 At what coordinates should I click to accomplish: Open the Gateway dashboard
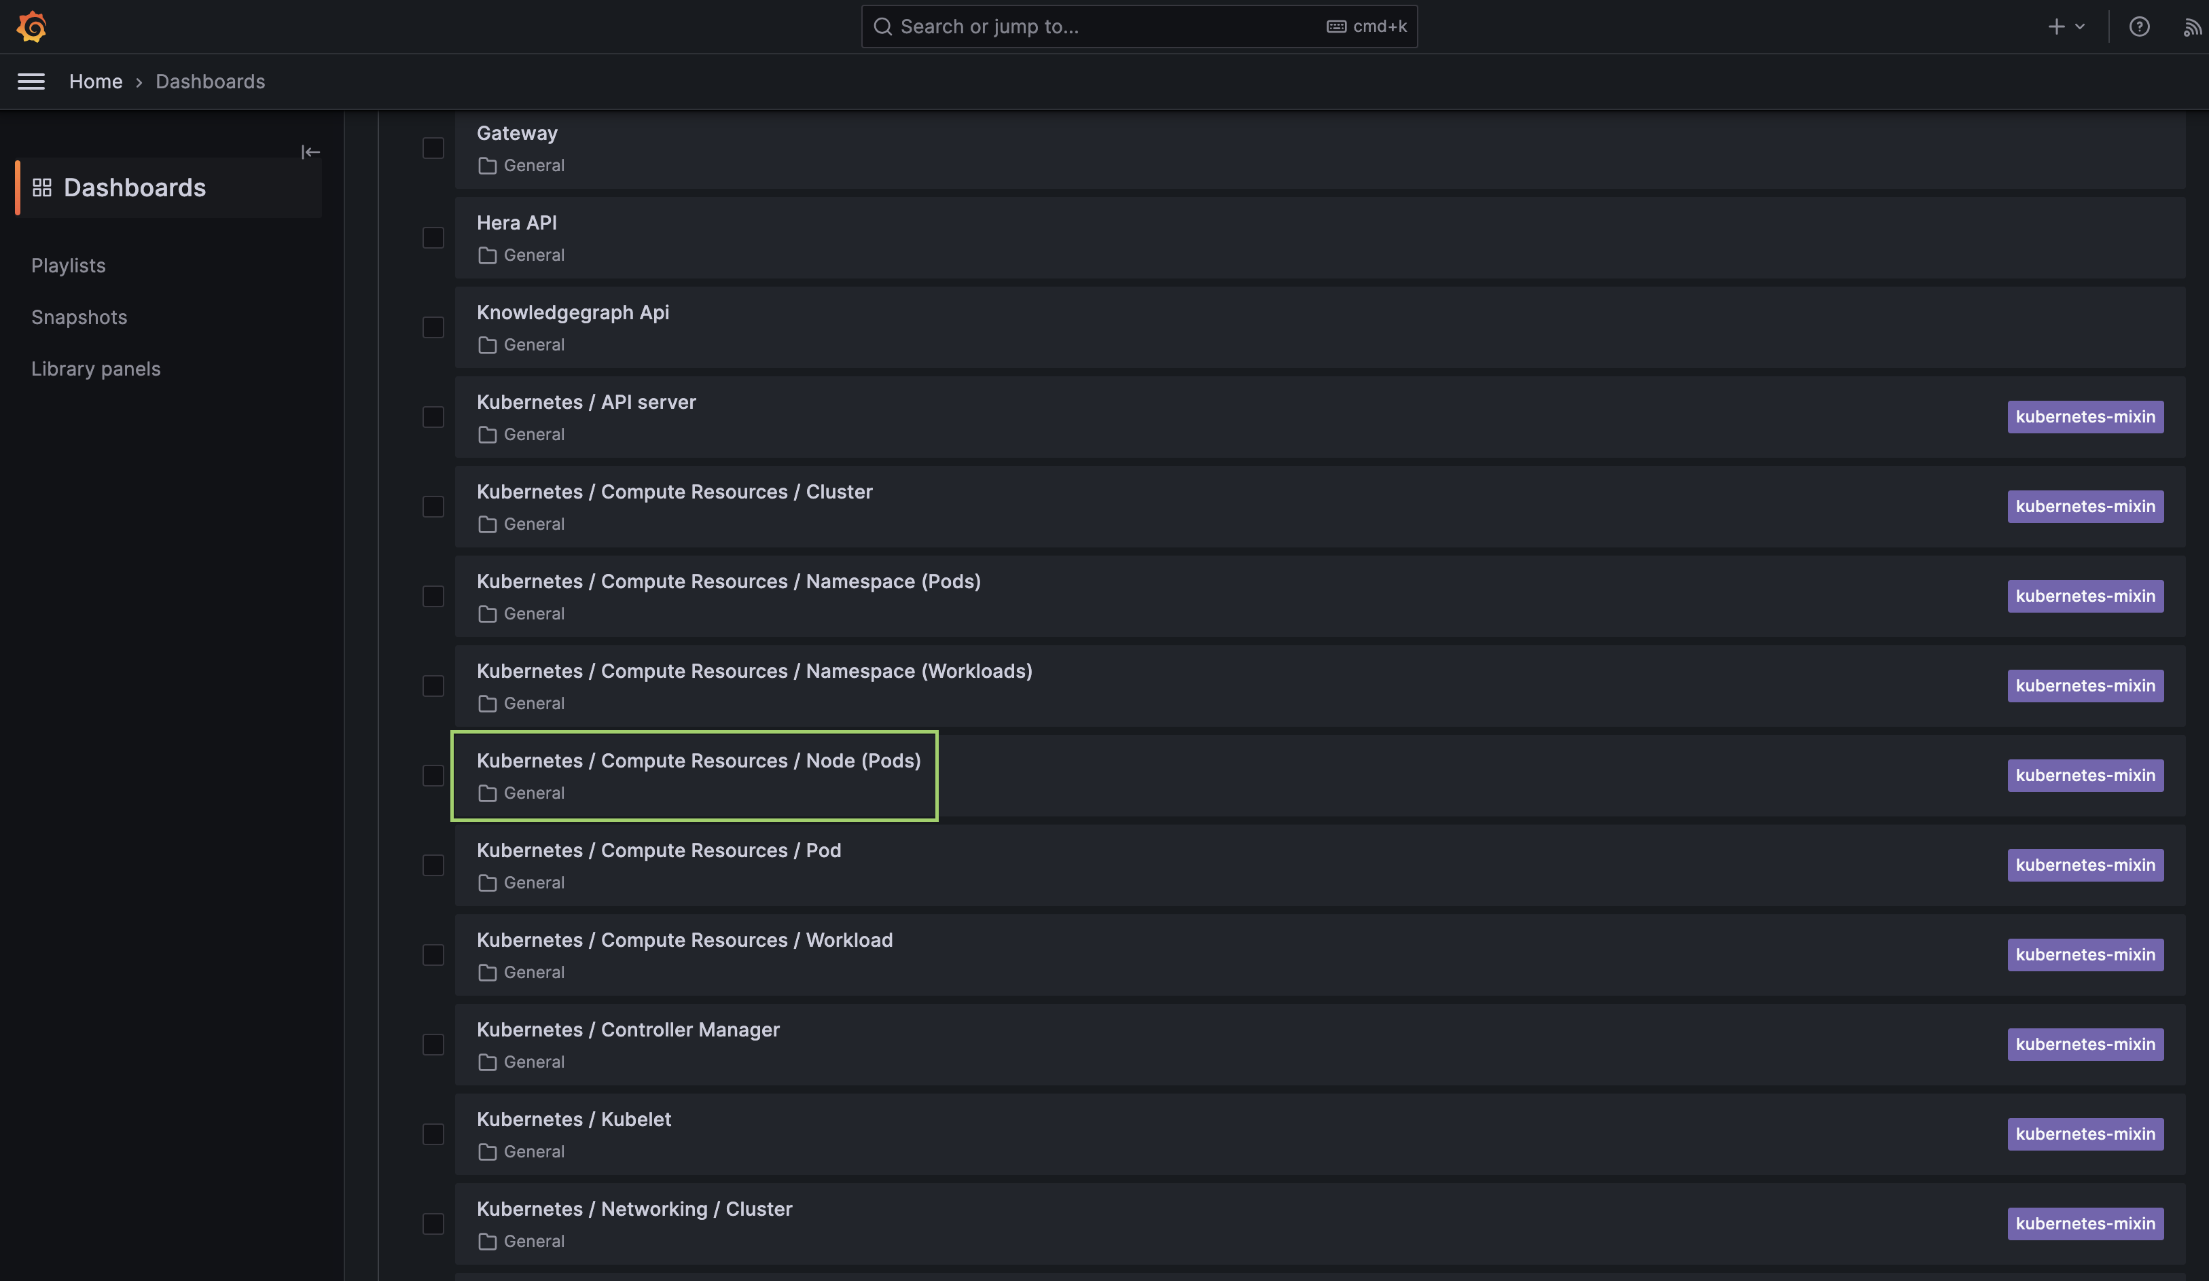(517, 133)
